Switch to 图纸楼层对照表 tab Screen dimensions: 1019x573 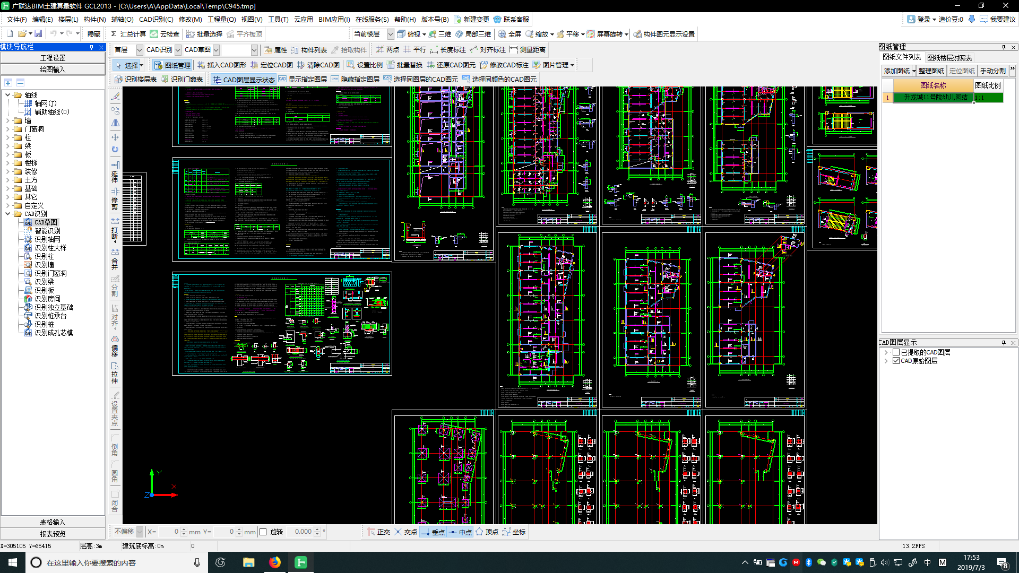pos(949,58)
